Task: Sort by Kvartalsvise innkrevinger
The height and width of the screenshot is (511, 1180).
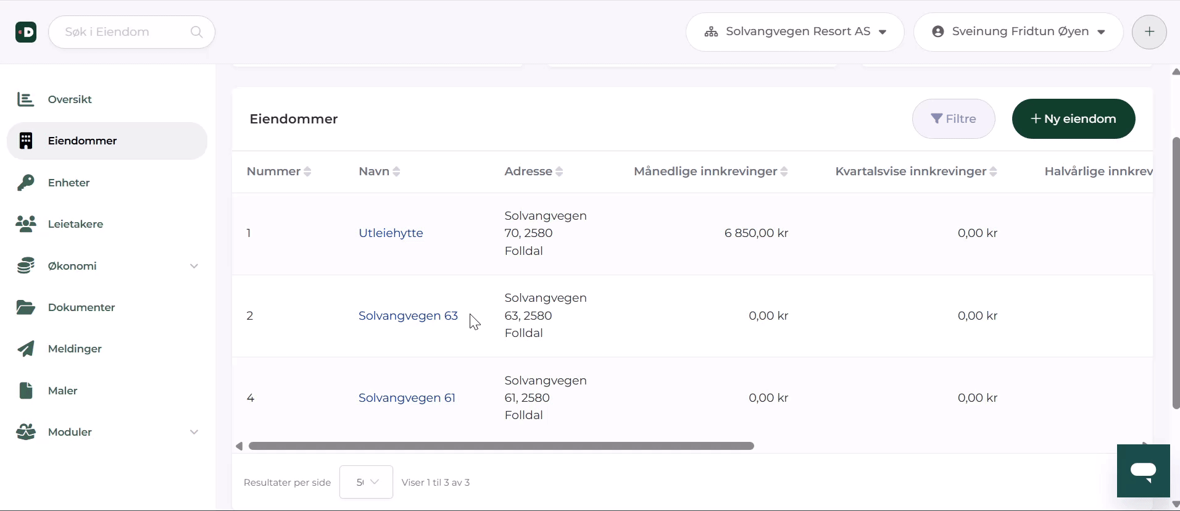Action: [916, 172]
